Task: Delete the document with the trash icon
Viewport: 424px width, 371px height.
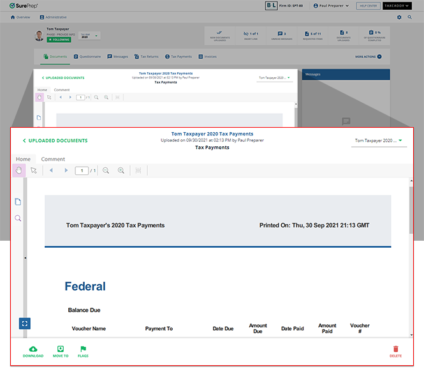Action: (x=395, y=351)
